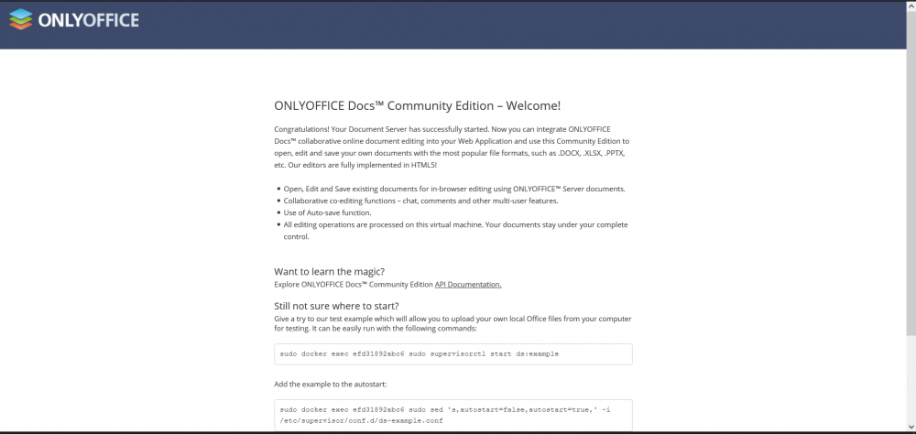
Task: Click the 'Explore ONLYOFFICE Docs™ Community Edition' text
Action: point(354,285)
